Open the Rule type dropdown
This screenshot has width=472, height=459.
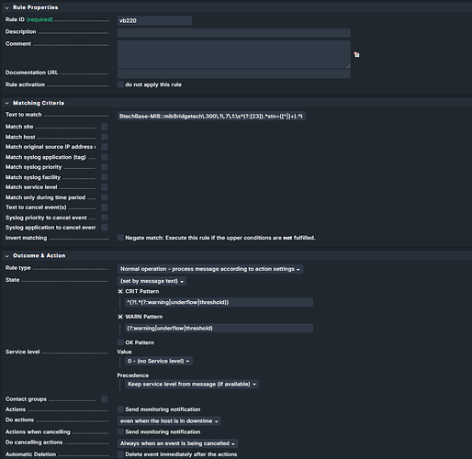click(x=210, y=269)
